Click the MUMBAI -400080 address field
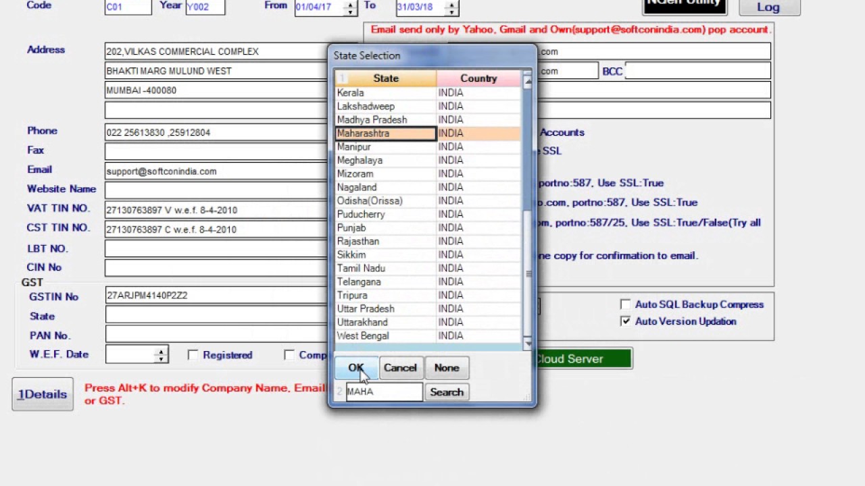Image resolution: width=865 pixels, height=486 pixels. click(x=216, y=90)
